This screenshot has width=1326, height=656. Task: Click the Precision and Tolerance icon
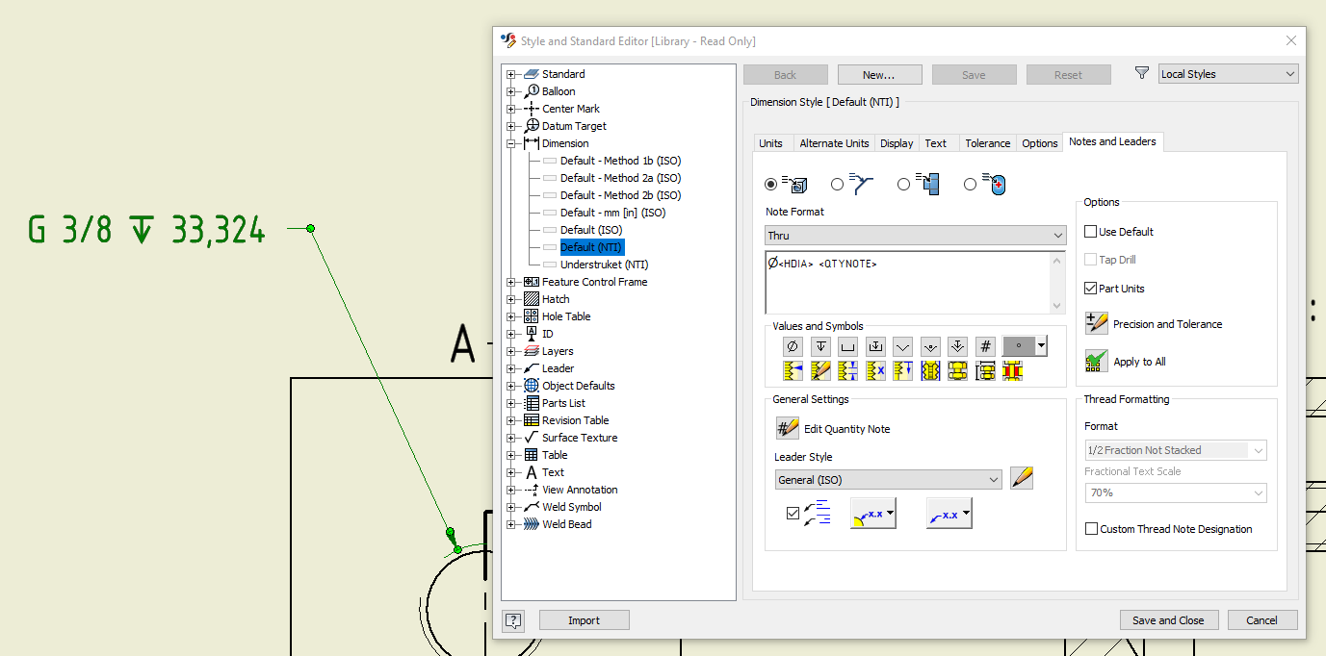[1098, 323]
